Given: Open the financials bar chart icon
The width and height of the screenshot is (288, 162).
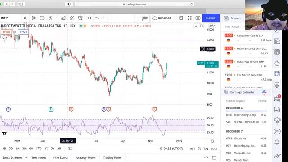Looking at the screenshot, I should pyautogui.click(x=63, y=18).
